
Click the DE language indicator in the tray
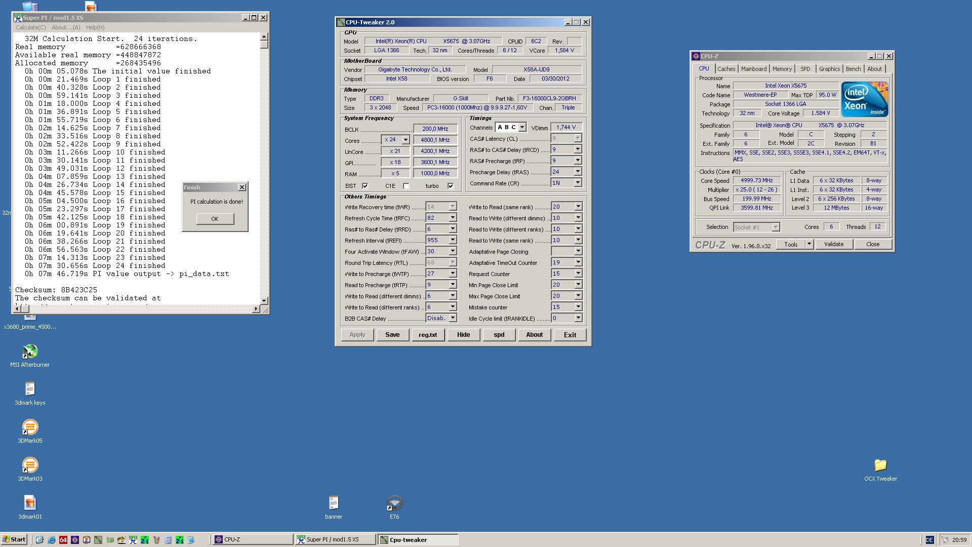point(929,540)
